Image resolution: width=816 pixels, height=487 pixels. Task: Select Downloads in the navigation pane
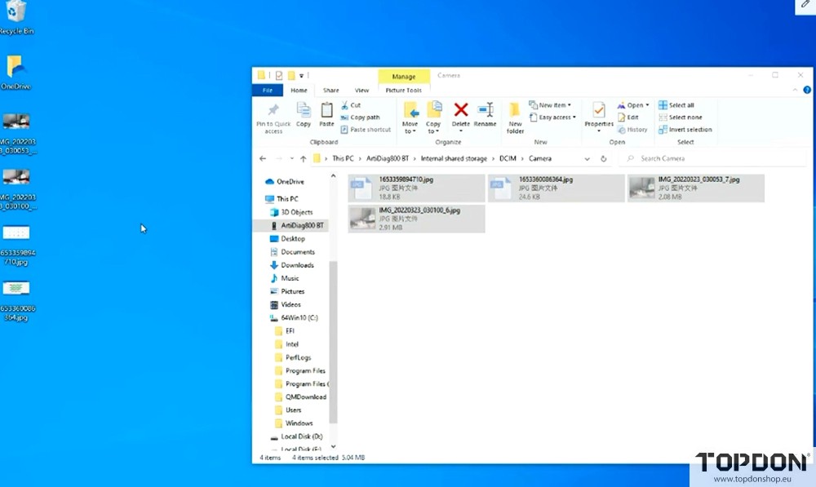click(x=297, y=265)
